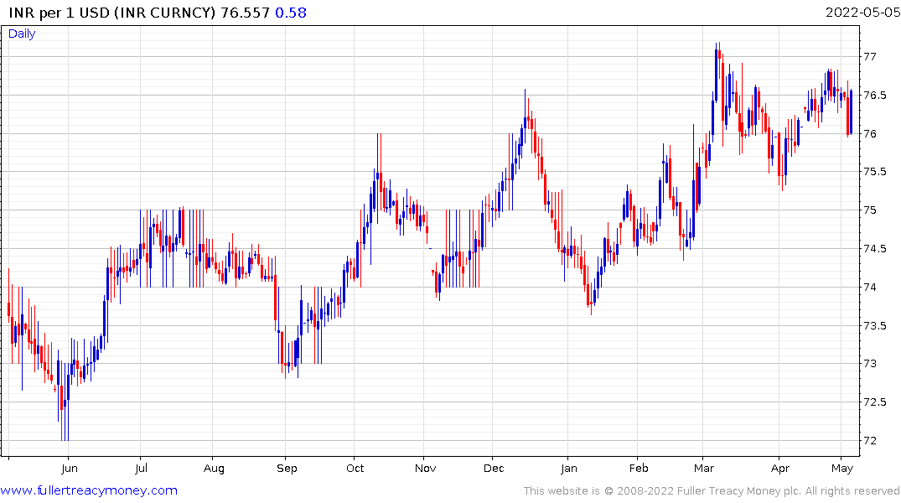Viewport: 901px width, 503px height.
Task: Click the Aug month label
Action: click(x=214, y=469)
